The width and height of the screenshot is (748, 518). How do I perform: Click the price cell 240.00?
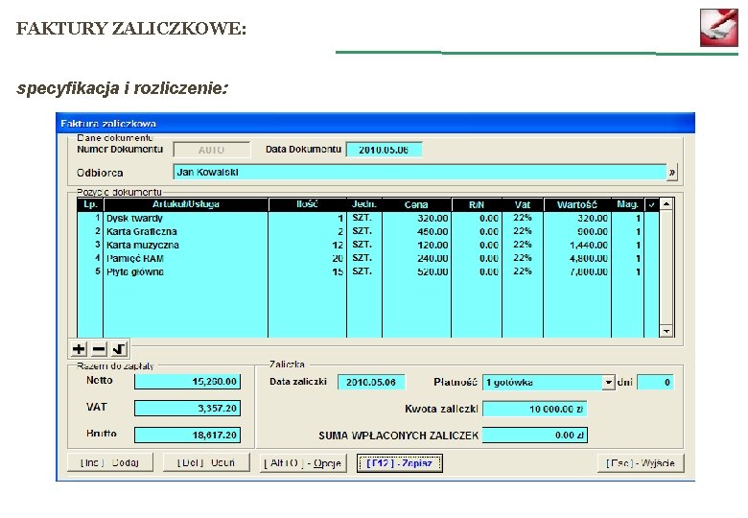point(416,258)
